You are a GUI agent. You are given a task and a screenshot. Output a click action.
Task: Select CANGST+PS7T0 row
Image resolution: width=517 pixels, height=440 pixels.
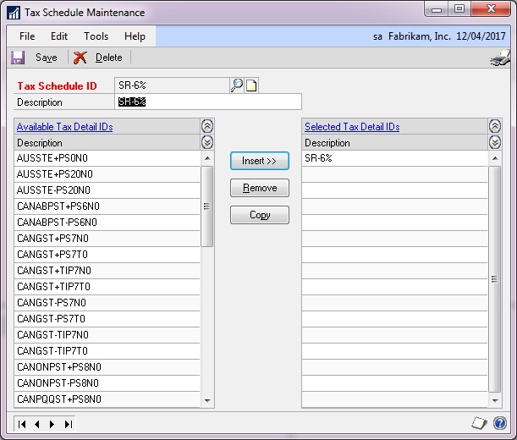click(107, 255)
